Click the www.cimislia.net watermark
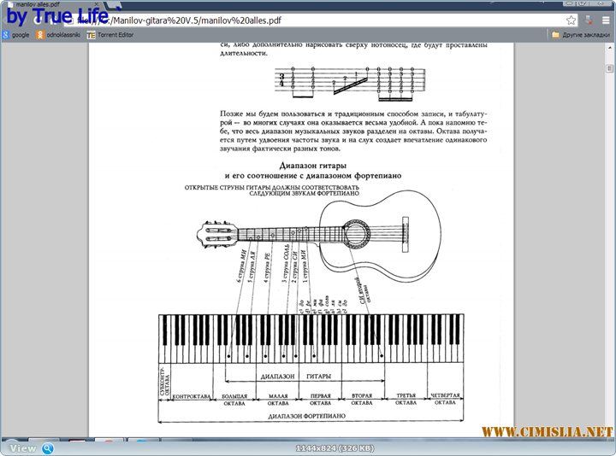The height and width of the screenshot is (456, 616). pos(548,432)
